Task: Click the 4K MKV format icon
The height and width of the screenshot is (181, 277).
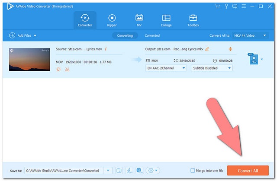Action: click(x=254, y=59)
